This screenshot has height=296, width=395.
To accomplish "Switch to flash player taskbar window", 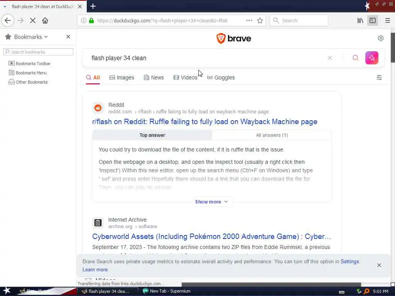I will click(108, 291).
